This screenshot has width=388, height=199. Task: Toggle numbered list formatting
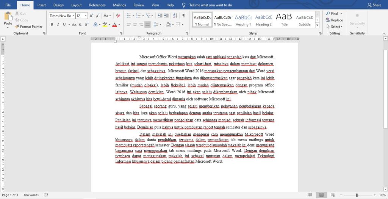pos(138,16)
